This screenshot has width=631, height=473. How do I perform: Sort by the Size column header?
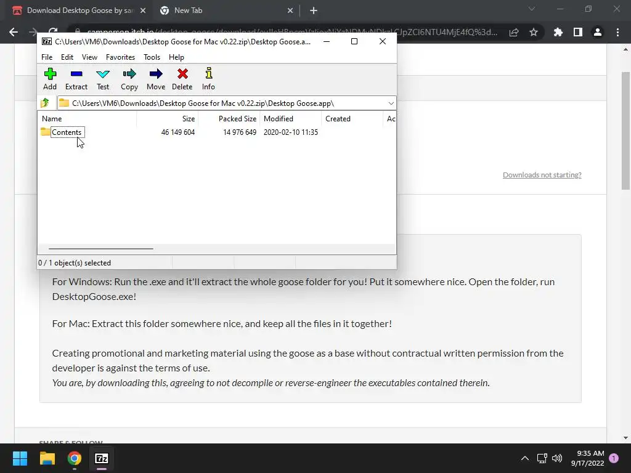(168, 119)
